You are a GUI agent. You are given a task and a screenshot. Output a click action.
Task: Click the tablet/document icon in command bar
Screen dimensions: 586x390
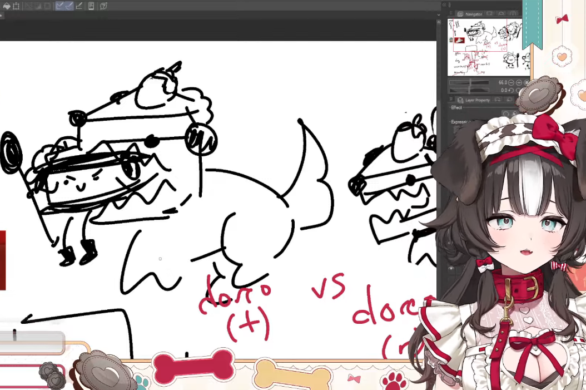tap(91, 6)
